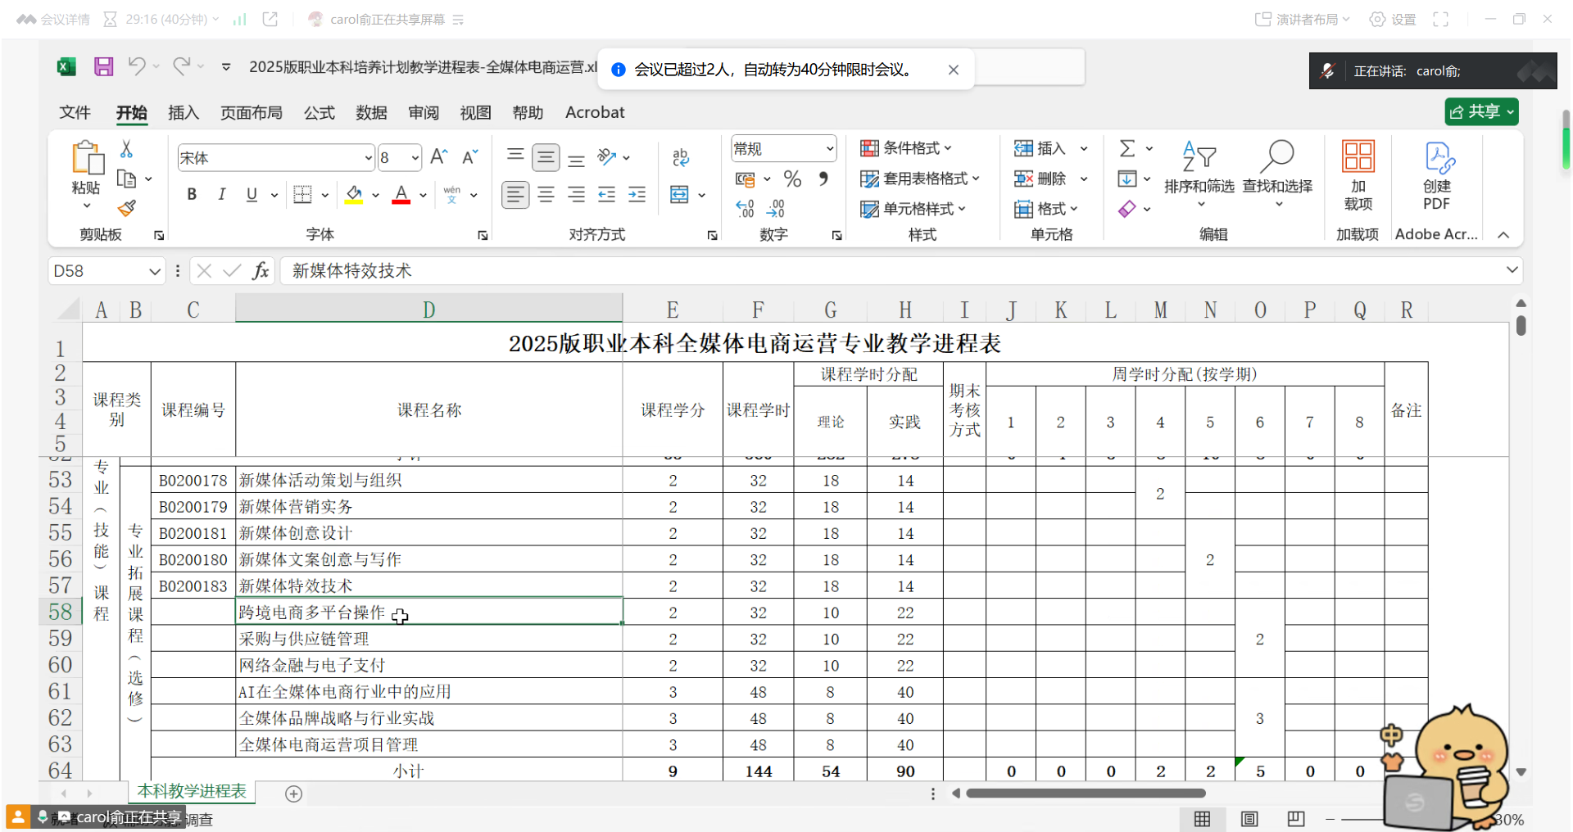
Task: Open the 插入 ribbon tab
Action: pos(184,112)
